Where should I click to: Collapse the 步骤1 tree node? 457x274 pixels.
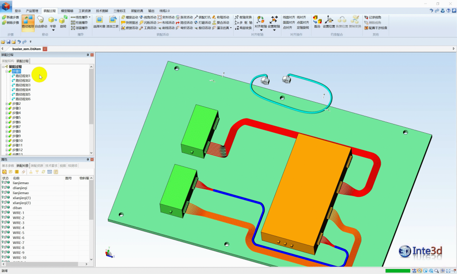7,71
